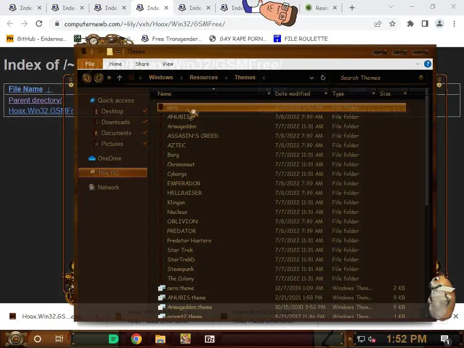The width and height of the screenshot is (464, 348).
Task: Open Name column filter dropdown
Action: click(x=269, y=93)
